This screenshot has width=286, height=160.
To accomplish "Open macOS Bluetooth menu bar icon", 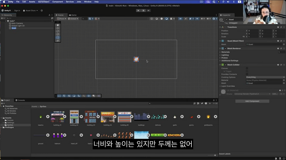I will (x=234, y=2).
